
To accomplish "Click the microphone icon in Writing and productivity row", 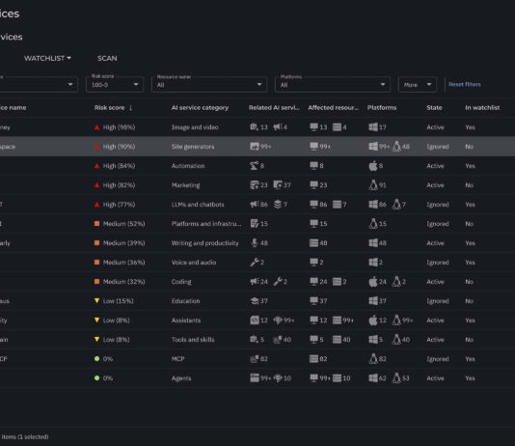I will coord(254,243).
